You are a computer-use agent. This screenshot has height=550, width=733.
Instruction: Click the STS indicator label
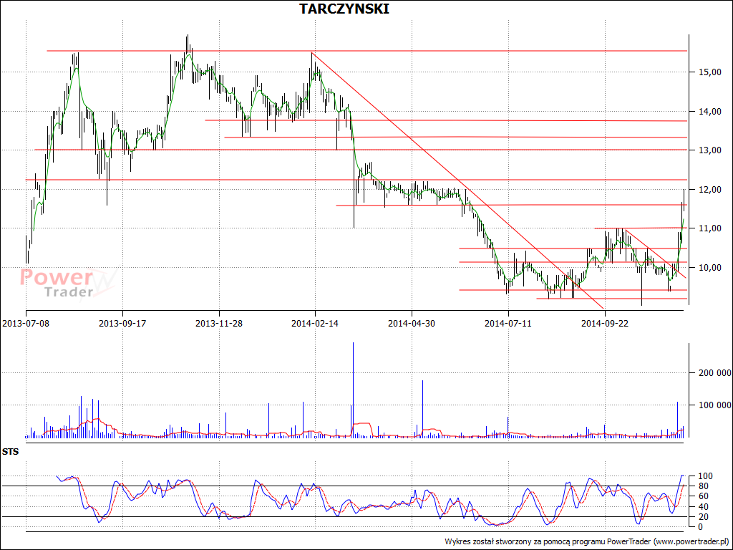pyautogui.click(x=10, y=453)
